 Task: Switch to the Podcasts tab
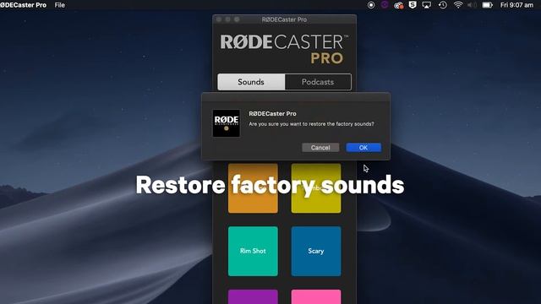318,82
